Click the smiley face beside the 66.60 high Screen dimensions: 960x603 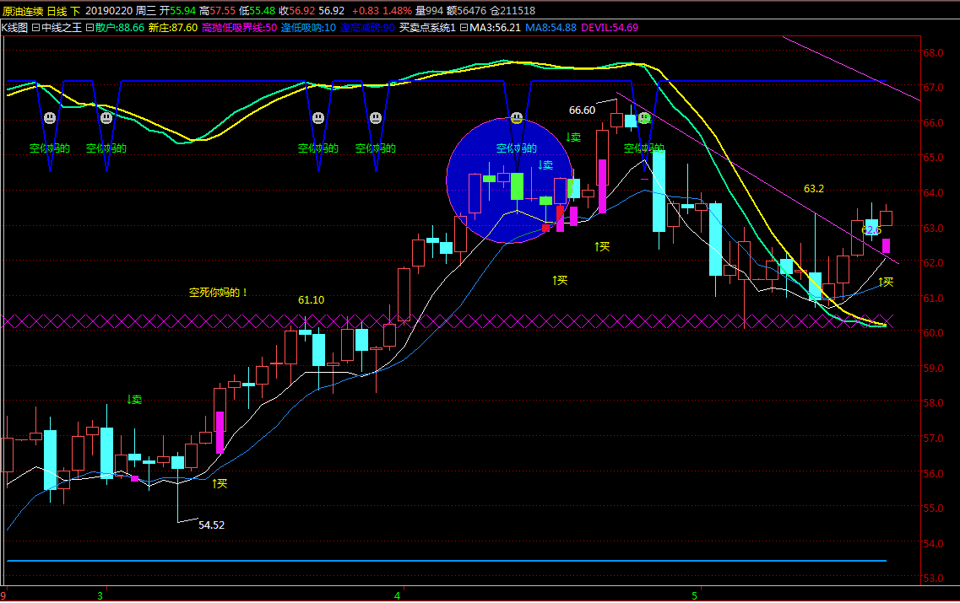643,119
